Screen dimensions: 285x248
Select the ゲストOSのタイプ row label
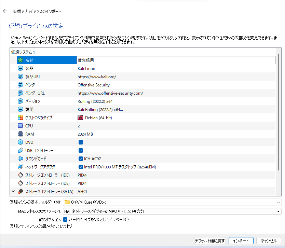click(39, 118)
